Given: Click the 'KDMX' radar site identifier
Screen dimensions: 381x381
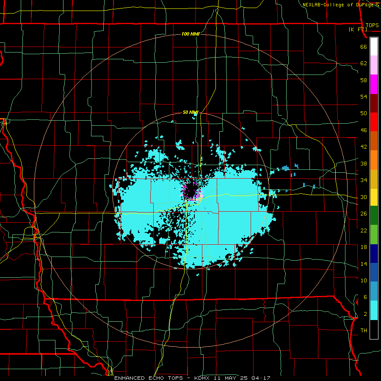Looking at the screenshot, I should click(x=202, y=378).
